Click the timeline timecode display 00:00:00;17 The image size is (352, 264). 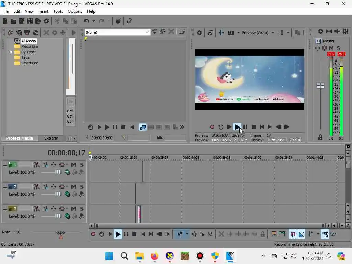pos(66,153)
